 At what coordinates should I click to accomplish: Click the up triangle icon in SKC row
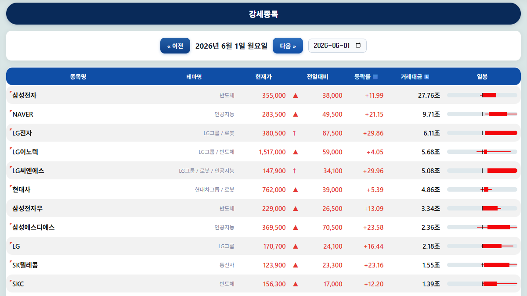[x=296, y=284]
